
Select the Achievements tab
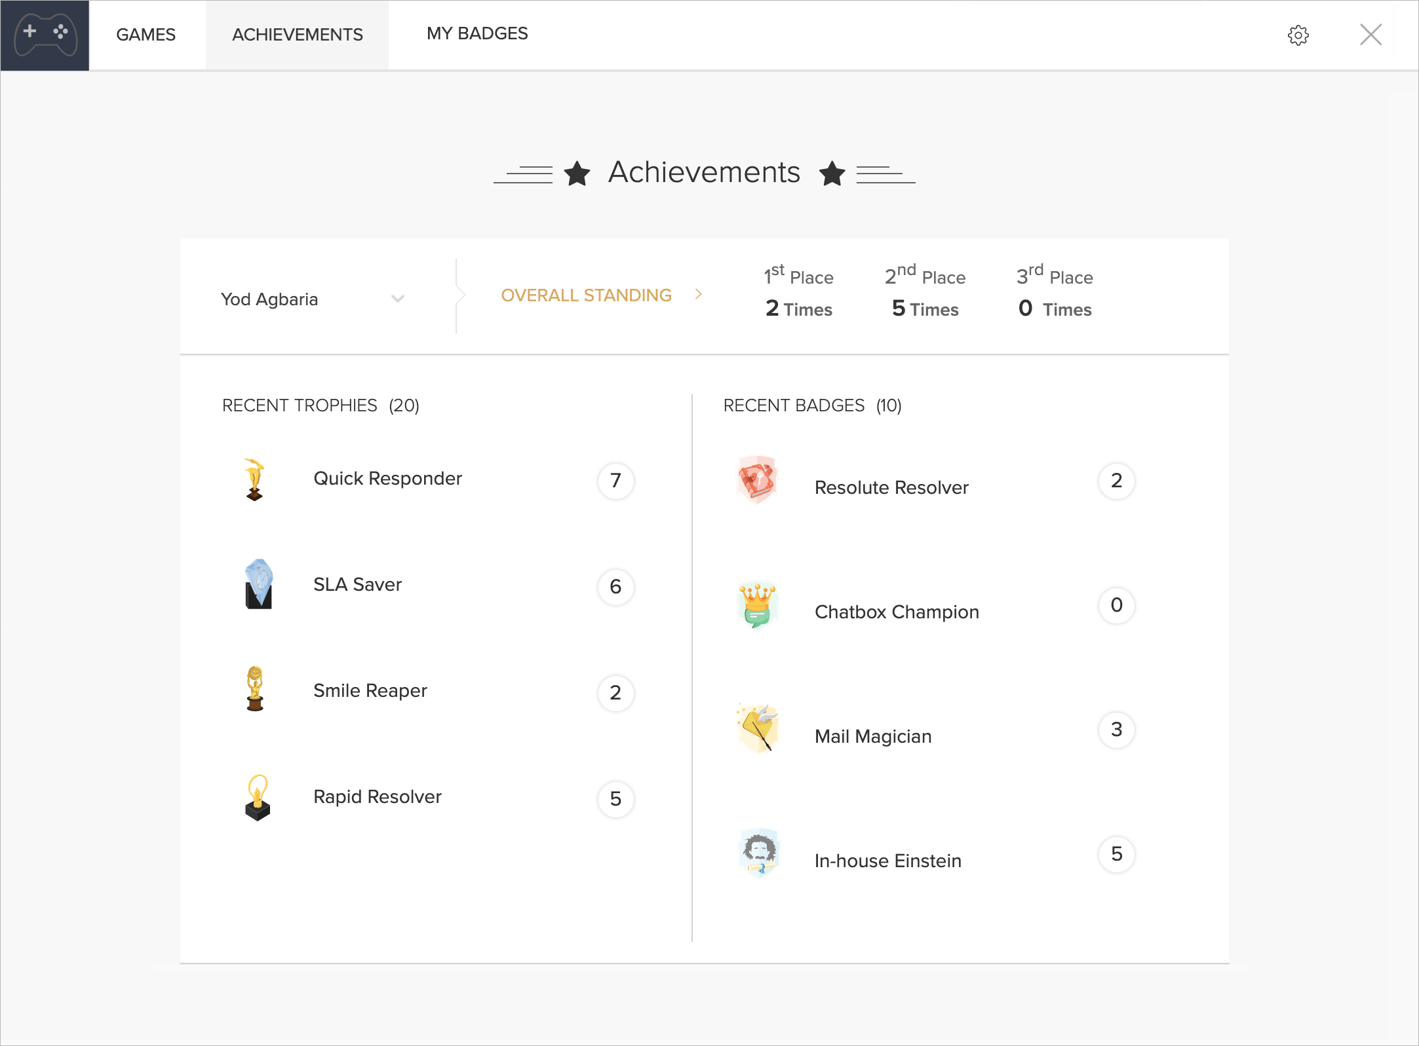click(298, 35)
